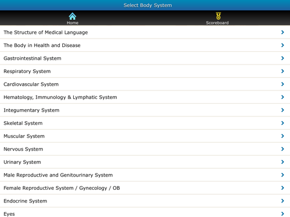The image size is (290, 217).
Task: Choose the Respiratory System entry
Action: click(27, 71)
